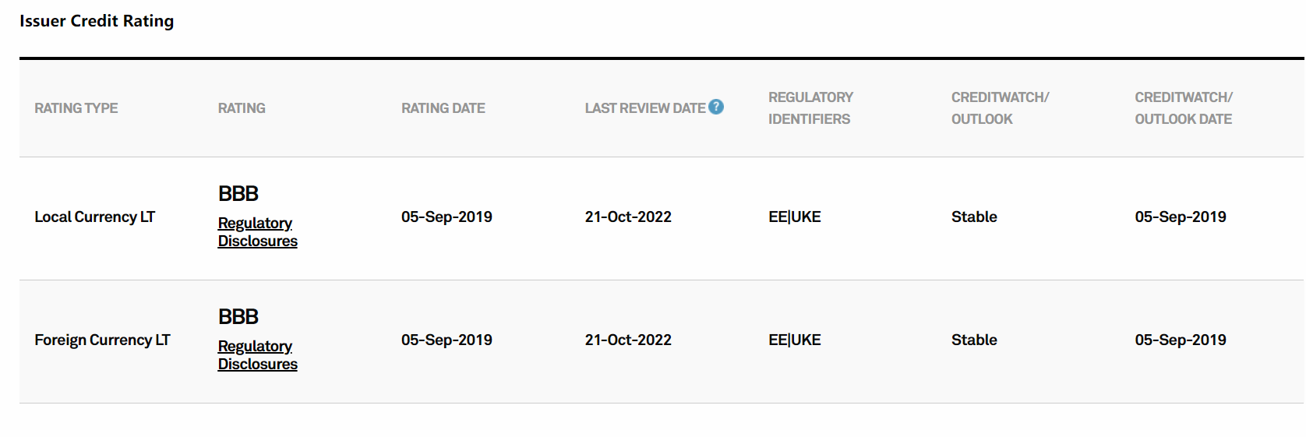The image size is (1306, 437).
Task: Click Stable outlook in Foreign Currency row
Action: [974, 340]
